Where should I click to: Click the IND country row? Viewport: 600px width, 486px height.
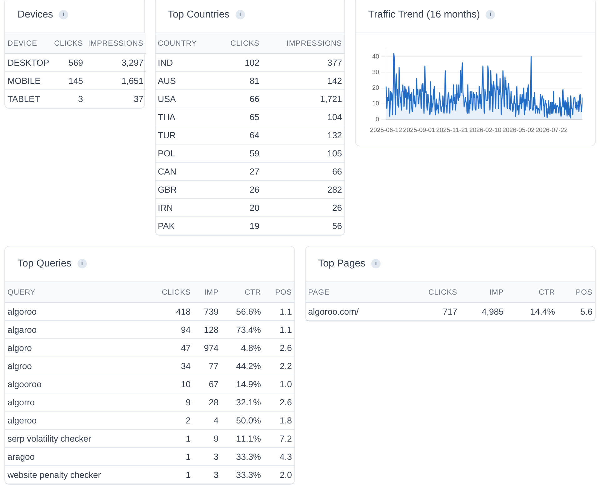click(250, 63)
